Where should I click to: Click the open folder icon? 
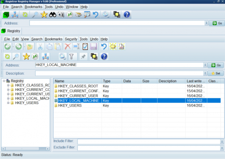point(30,47)
